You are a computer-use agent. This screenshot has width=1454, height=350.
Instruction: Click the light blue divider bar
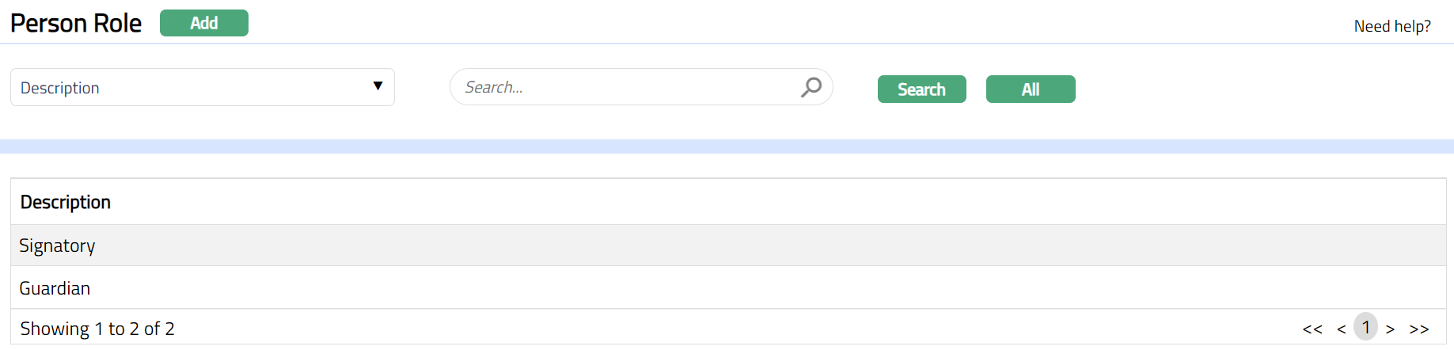click(727, 146)
